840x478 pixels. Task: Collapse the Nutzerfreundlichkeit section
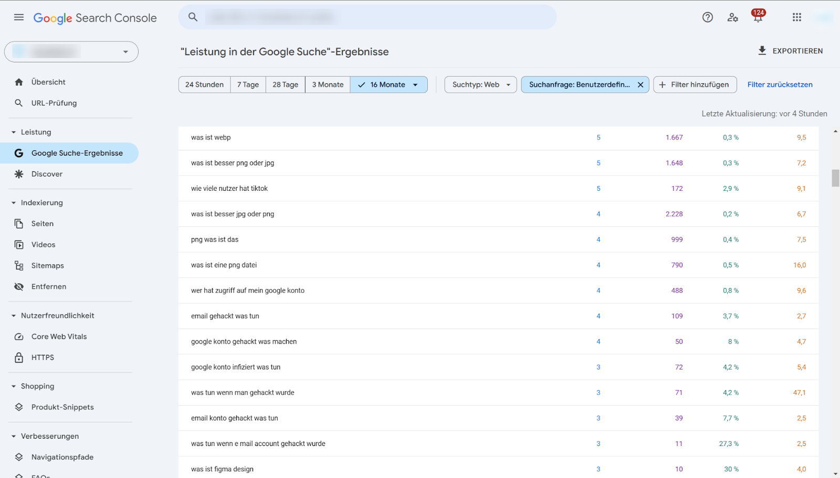tap(14, 316)
